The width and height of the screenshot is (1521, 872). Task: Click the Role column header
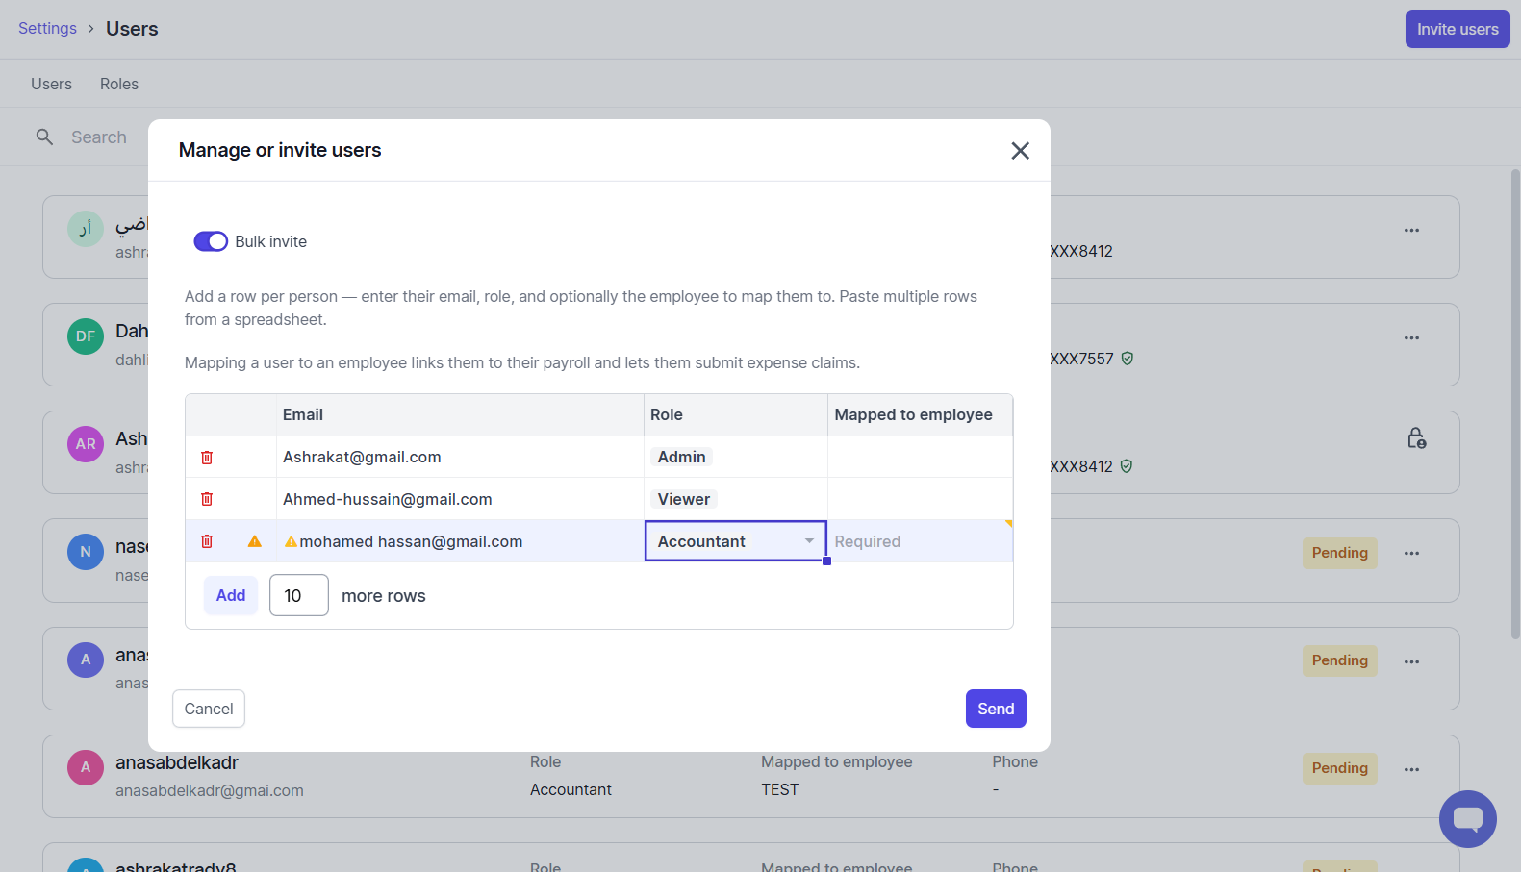pos(736,414)
